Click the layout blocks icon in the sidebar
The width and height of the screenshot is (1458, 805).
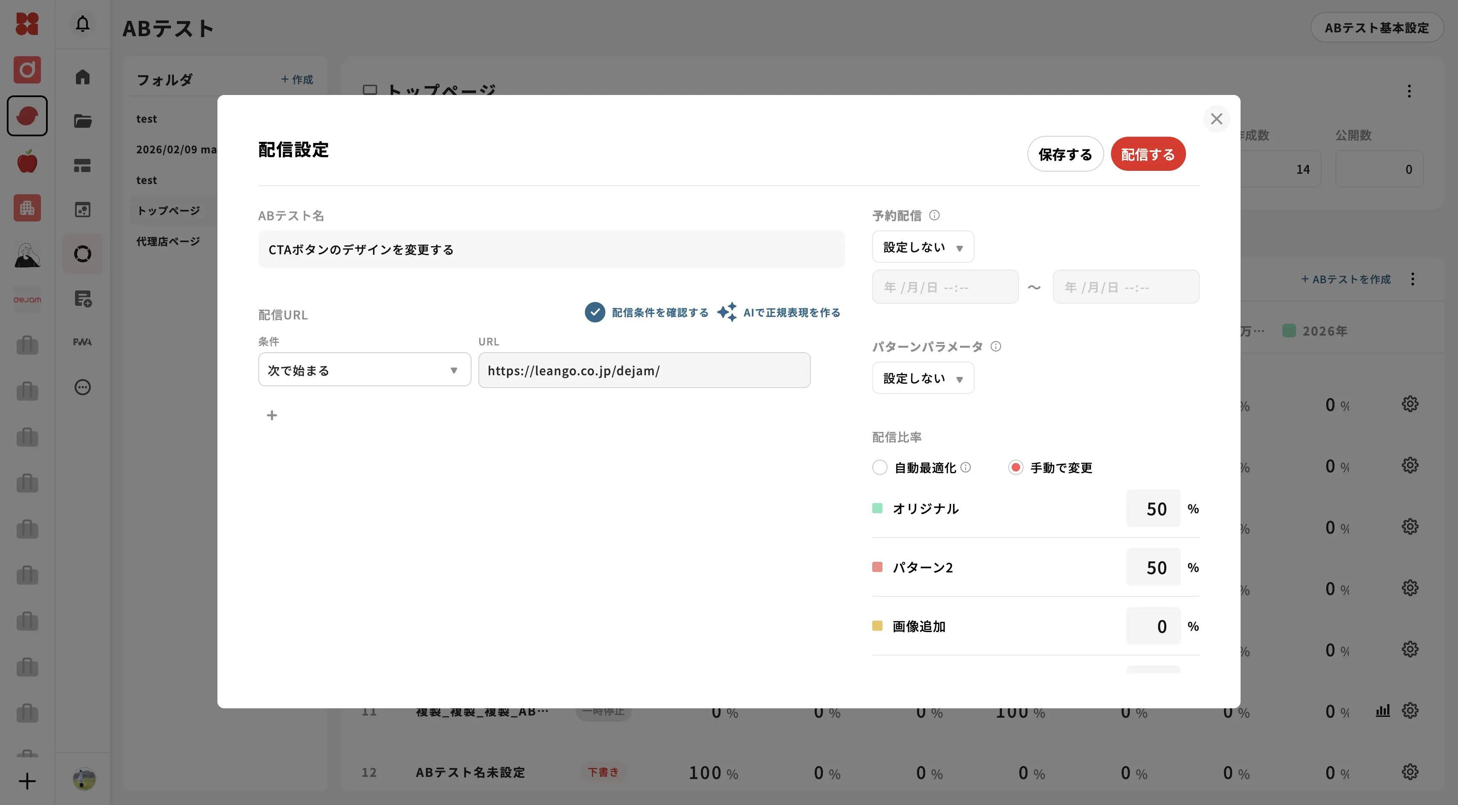pyautogui.click(x=83, y=165)
